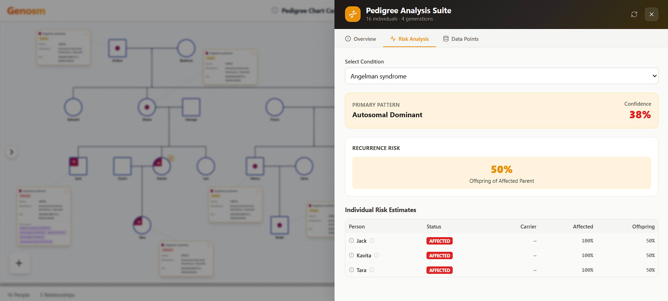Image resolution: width=668 pixels, height=301 pixels.
Task: Click the Pedigree Analysis Suite DNA logo icon
Action: 353,14
